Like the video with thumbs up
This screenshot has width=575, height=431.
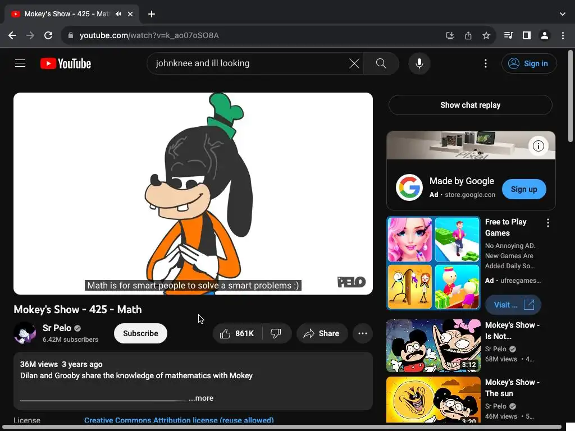tap(238, 333)
